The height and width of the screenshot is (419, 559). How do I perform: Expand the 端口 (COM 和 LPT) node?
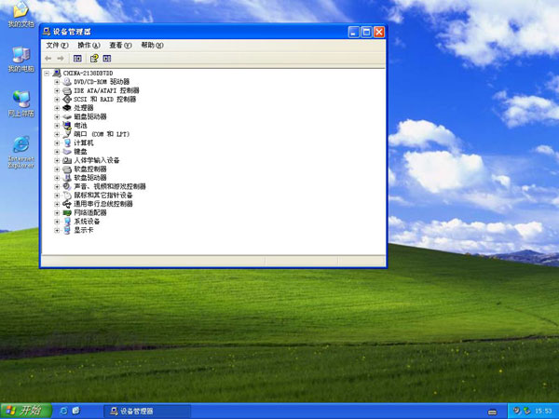coord(57,134)
